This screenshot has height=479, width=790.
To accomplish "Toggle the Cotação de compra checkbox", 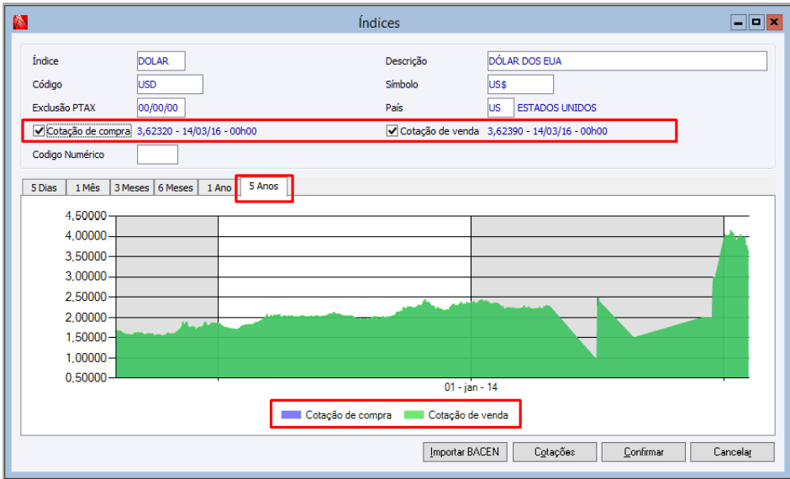I will [39, 131].
